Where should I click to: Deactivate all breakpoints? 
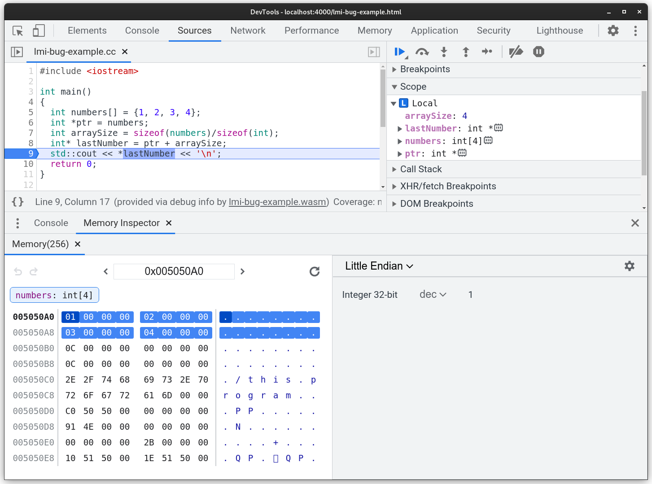coord(516,52)
